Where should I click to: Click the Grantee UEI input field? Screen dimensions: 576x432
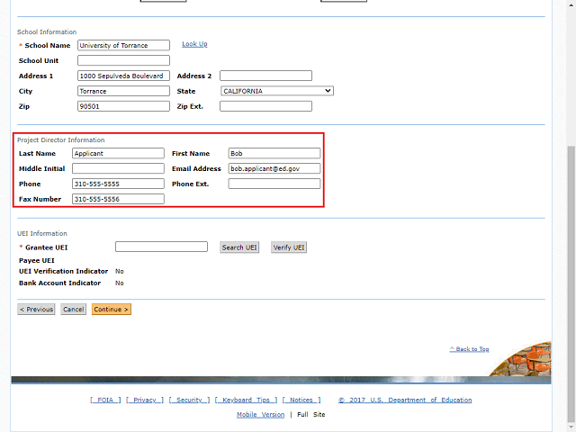161,247
